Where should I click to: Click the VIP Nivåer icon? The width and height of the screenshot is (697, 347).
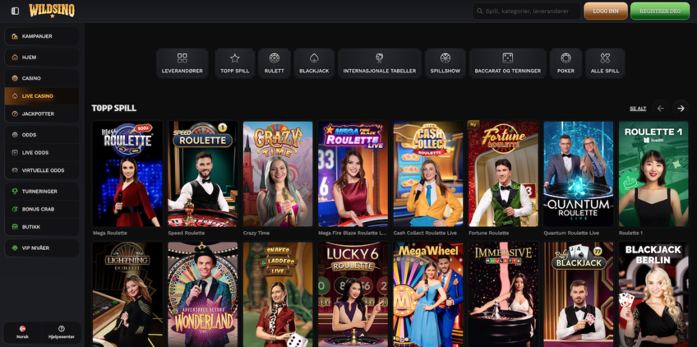coord(15,248)
